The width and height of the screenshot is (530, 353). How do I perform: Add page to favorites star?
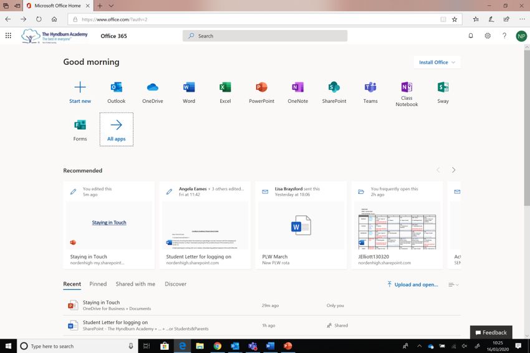click(x=455, y=19)
